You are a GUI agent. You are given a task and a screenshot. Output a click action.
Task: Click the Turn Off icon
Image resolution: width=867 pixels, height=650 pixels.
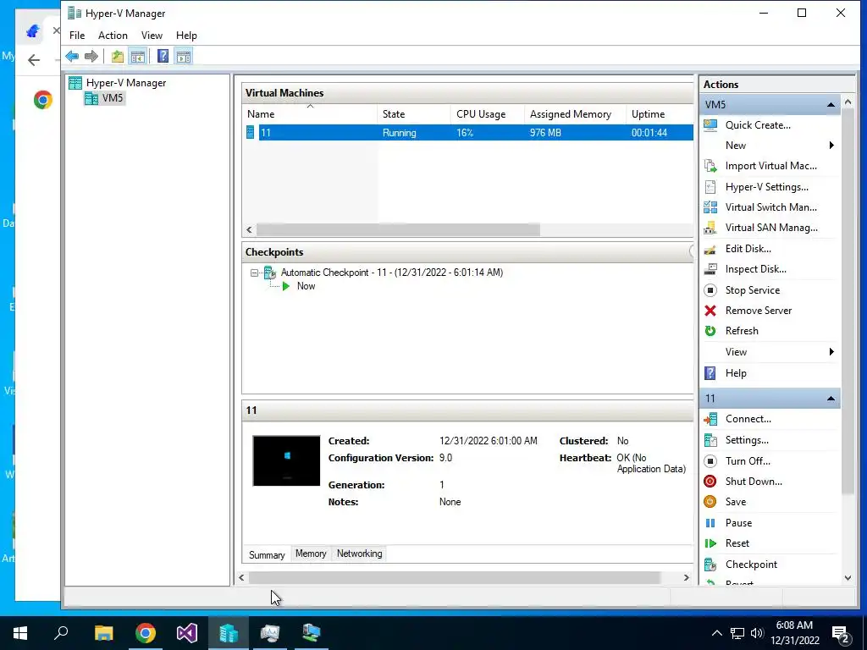(710, 461)
